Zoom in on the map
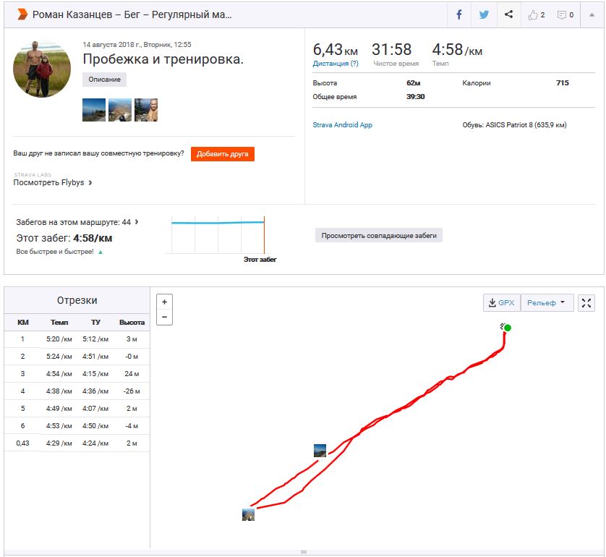Screen dimensions: 606x557 pos(164,302)
